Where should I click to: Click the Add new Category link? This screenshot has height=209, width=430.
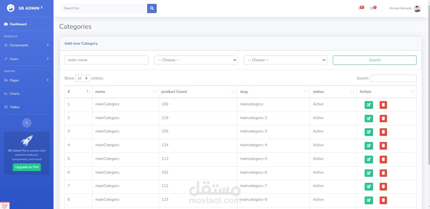81,43
